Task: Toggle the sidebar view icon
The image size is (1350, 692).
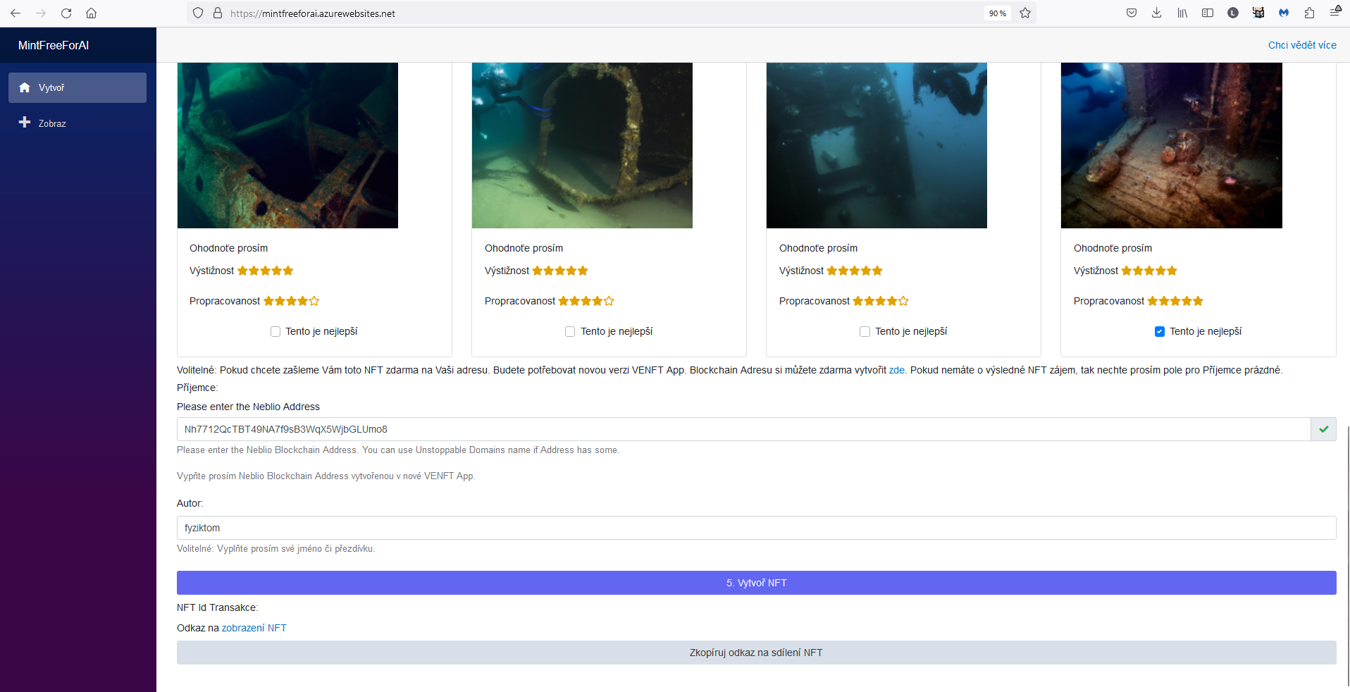Action: 1208,13
